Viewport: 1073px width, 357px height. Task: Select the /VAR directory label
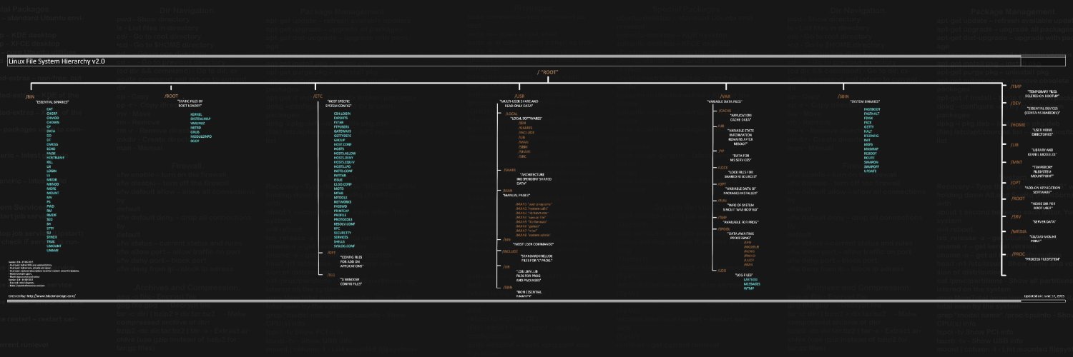click(x=725, y=96)
